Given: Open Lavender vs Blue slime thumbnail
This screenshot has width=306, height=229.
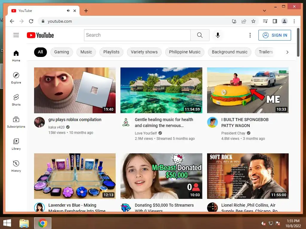Looking at the screenshot, I should [x=75, y=176].
